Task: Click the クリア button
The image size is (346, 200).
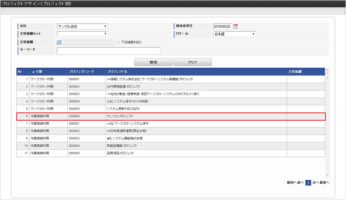Action: (x=193, y=62)
